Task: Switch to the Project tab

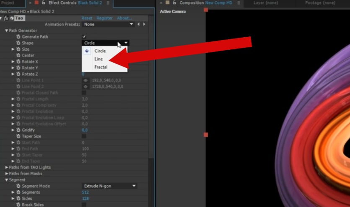Action: [x=8, y=3]
